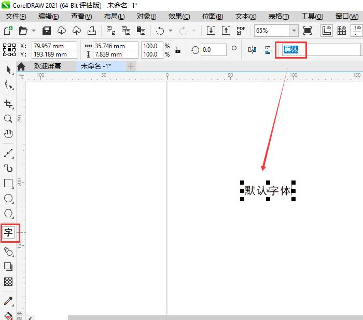This screenshot has width=363, height=320.
Task: Open the Open-file dropdown arrow
Action: (34, 30)
